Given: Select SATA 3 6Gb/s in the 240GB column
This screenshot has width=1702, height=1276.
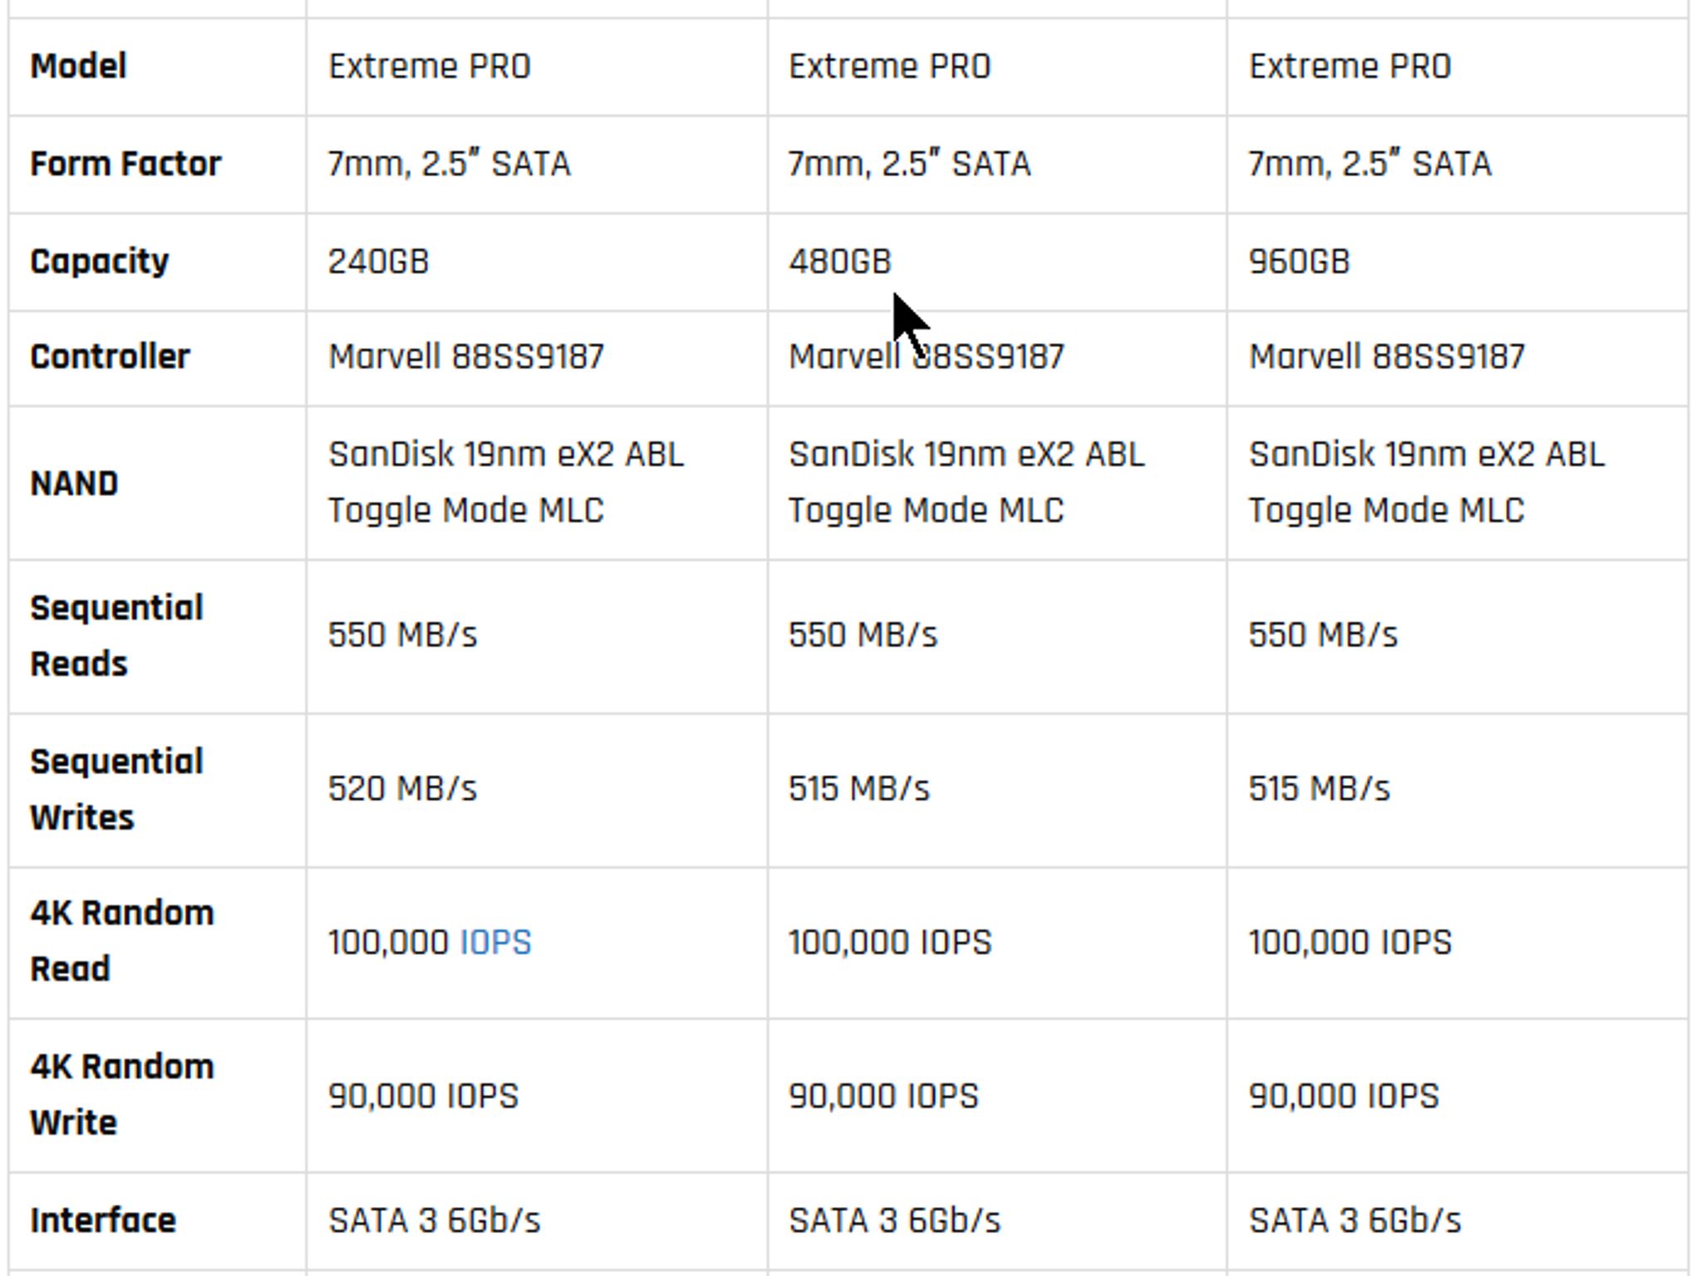Looking at the screenshot, I should coord(435,1221).
